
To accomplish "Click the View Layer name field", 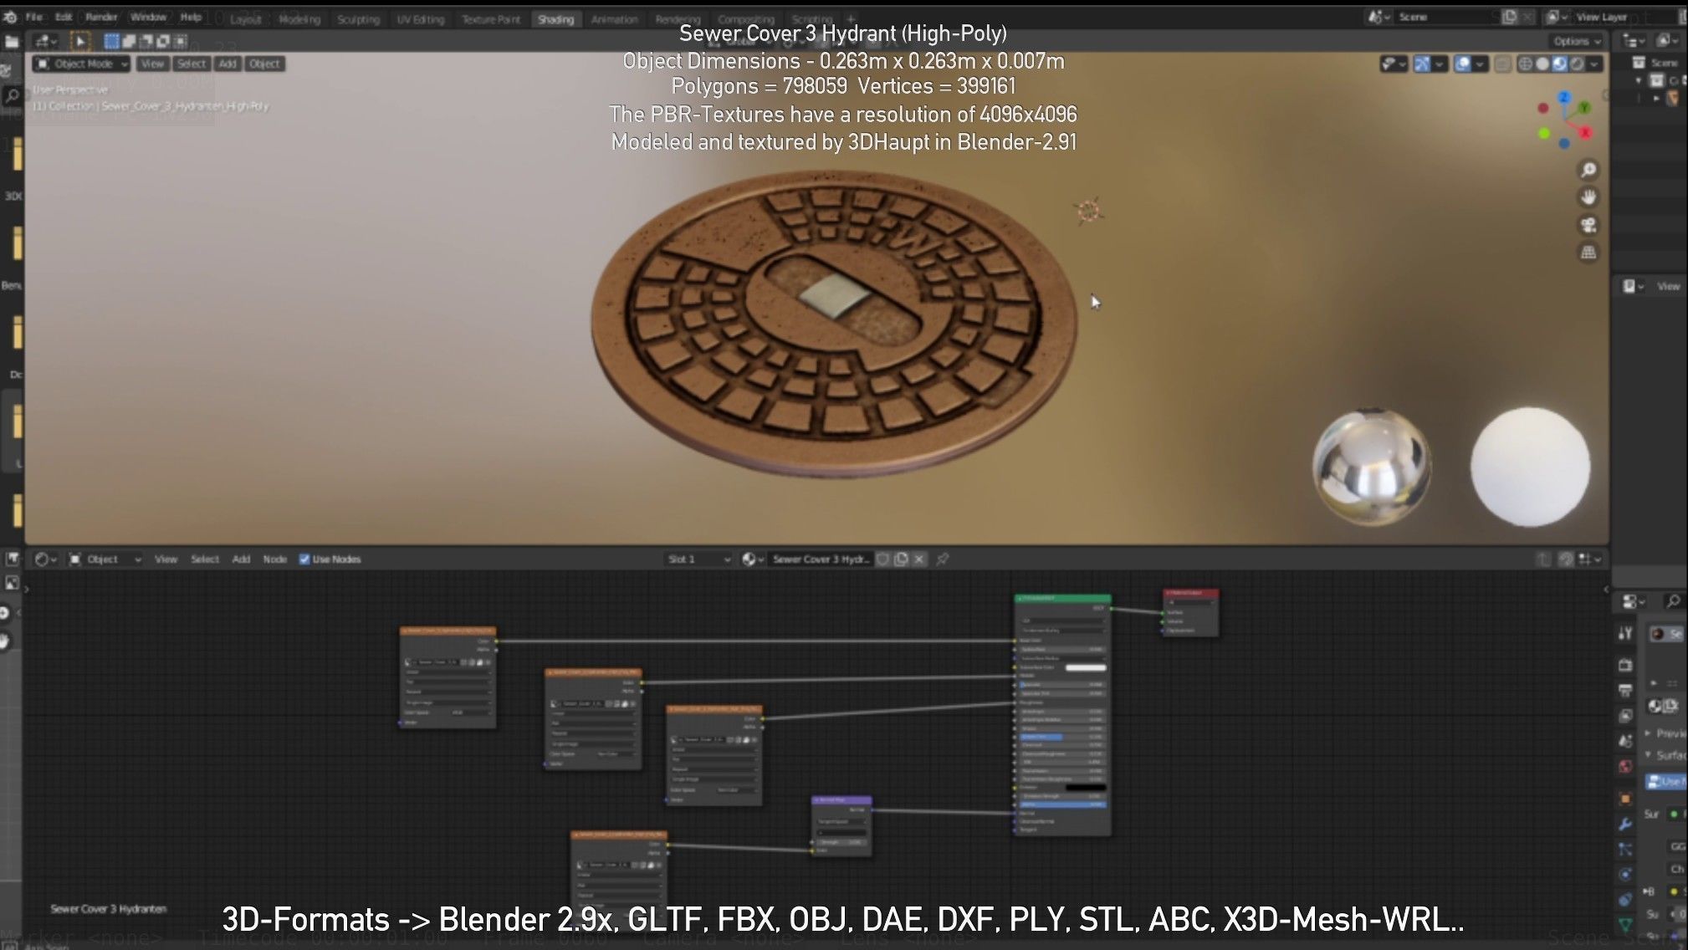I will click(1623, 17).
